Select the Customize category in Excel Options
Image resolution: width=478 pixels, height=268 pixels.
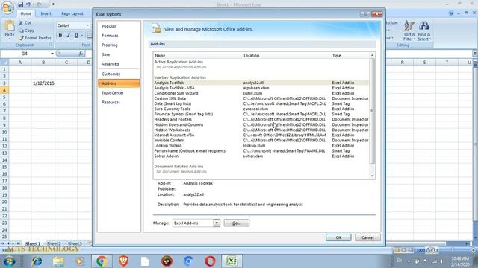click(119, 74)
